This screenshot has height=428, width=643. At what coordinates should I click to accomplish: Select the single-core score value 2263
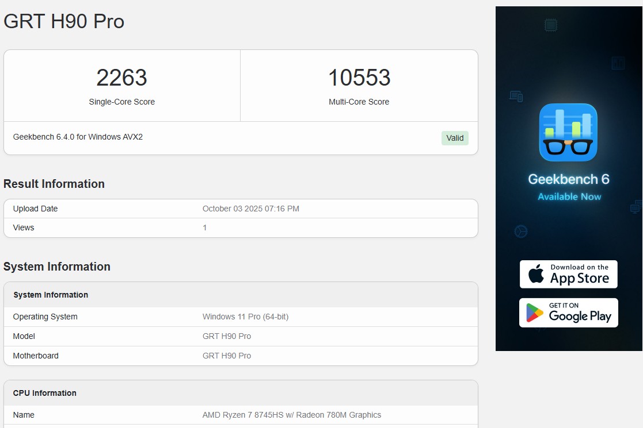pyautogui.click(x=122, y=78)
